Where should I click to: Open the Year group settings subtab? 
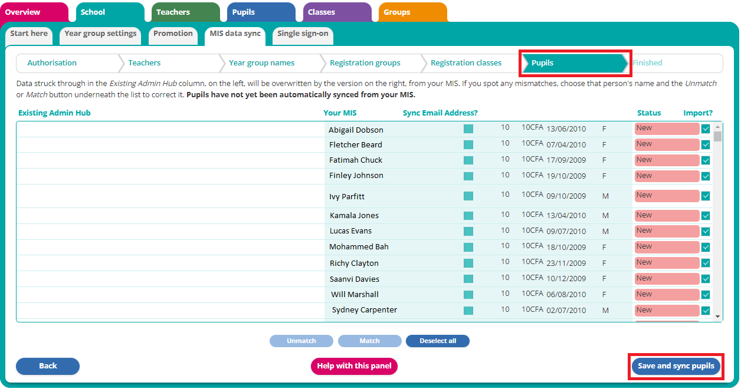click(x=100, y=34)
